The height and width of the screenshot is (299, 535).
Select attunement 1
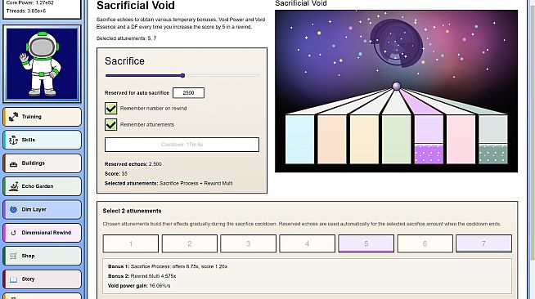(x=131, y=243)
